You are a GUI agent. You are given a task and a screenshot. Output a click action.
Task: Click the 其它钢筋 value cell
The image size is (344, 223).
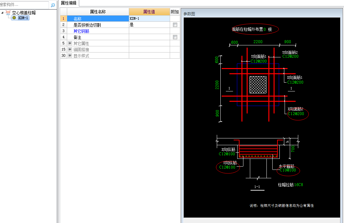point(149,31)
